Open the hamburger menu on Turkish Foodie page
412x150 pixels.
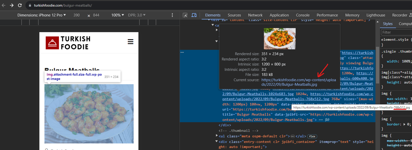tap(130, 42)
